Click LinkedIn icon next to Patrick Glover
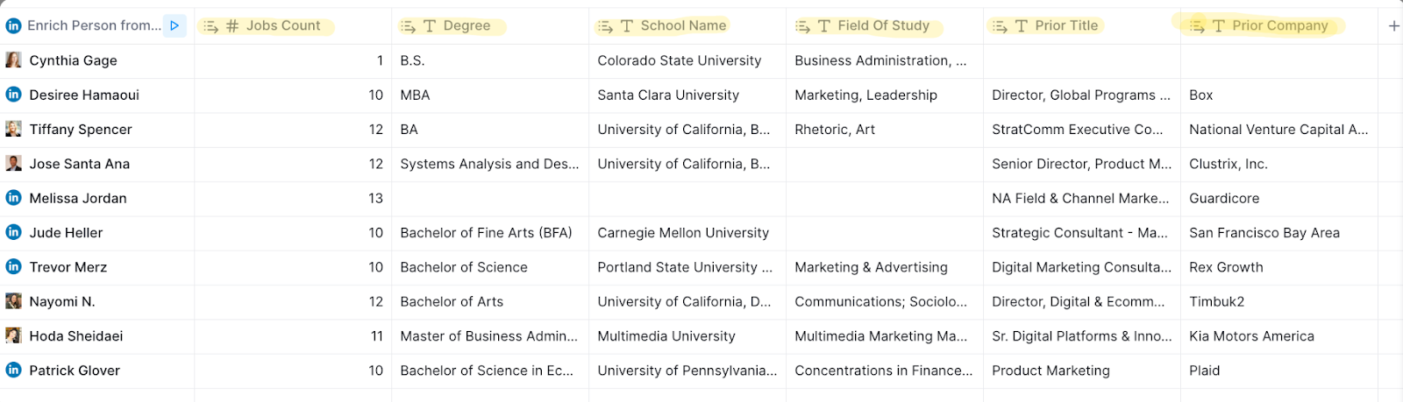 tap(14, 370)
